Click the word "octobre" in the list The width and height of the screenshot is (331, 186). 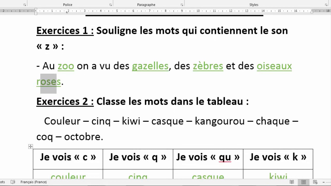point(82,137)
